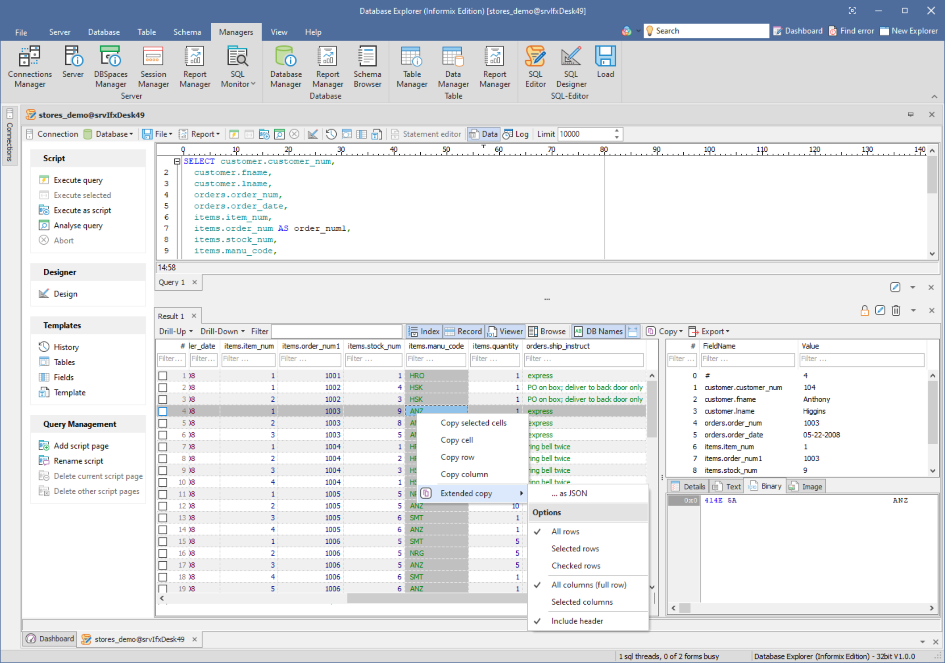The width and height of the screenshot is (945, 663).
Task: Click the Search box
Action: [x=706, y=31]
